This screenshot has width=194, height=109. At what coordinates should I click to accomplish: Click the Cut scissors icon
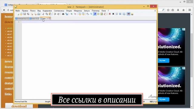coord(43,14)
